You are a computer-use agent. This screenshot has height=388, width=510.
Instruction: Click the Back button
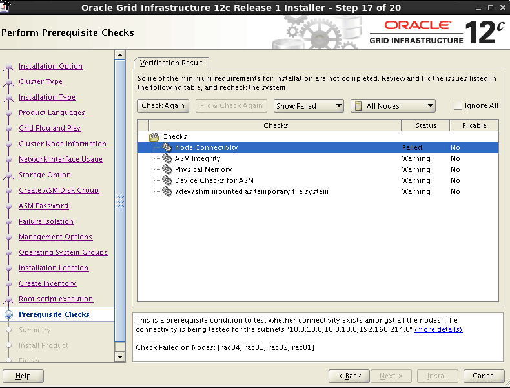click(349, 376)
